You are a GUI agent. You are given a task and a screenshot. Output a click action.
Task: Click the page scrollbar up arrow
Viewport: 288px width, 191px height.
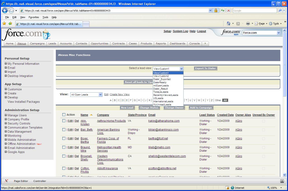click(284, 30)
